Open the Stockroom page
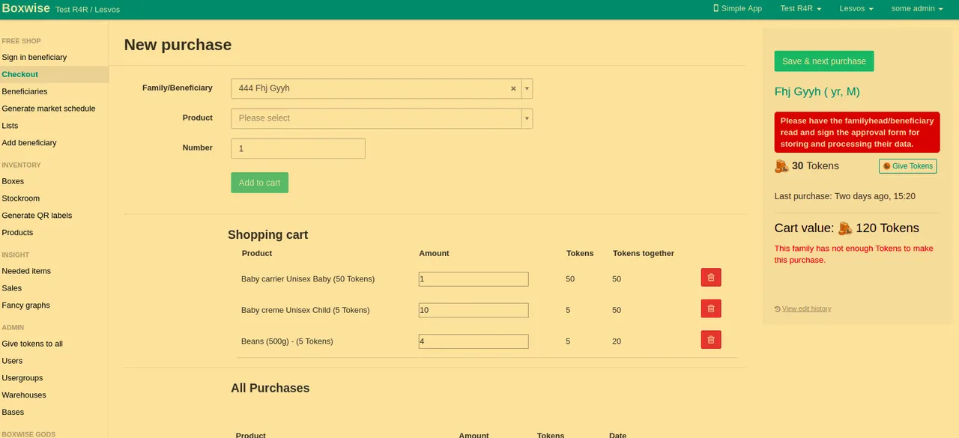Image resolution: width=959 pixels, height=438 pixels. click(x=21, y=198)
